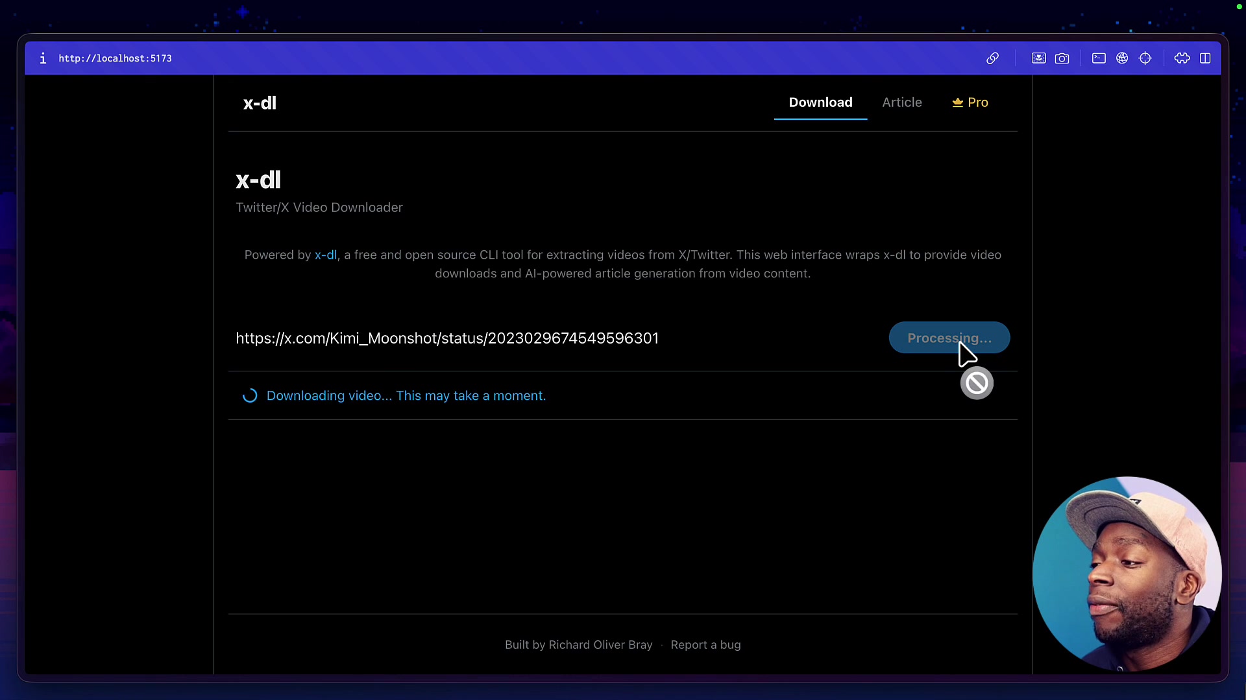Click the globe network icon

click(1122, 58)
